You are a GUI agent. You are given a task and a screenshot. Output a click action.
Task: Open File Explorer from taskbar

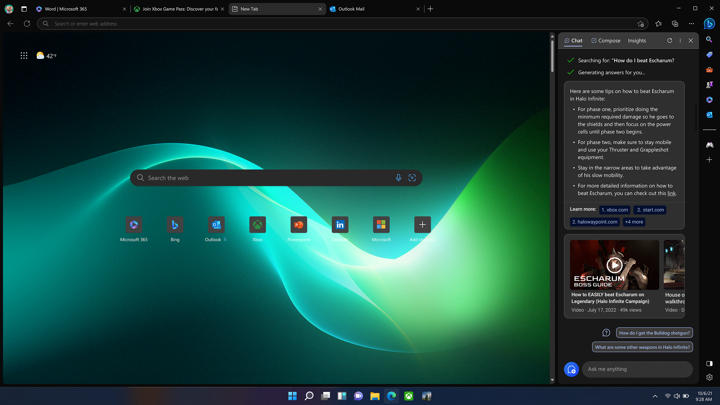pyautogui.click(x=375, y=396)
